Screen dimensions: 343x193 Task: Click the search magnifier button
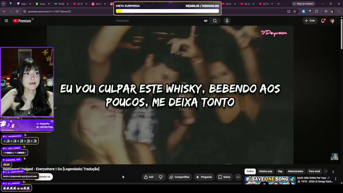click(x=215, y=21)
